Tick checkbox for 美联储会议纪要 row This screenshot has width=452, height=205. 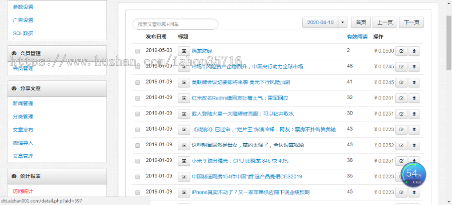tap(137, 82)
